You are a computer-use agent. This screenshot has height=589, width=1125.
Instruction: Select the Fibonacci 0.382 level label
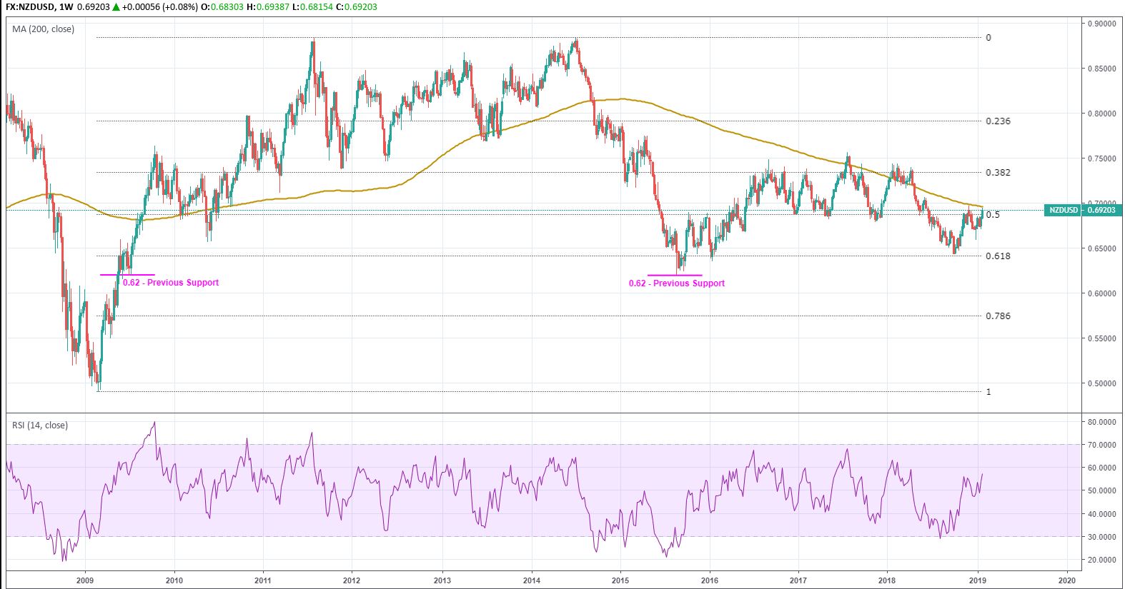(998, 173)
